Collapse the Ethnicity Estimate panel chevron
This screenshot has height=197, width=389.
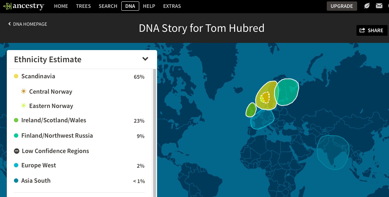click(x=145, y=59)
